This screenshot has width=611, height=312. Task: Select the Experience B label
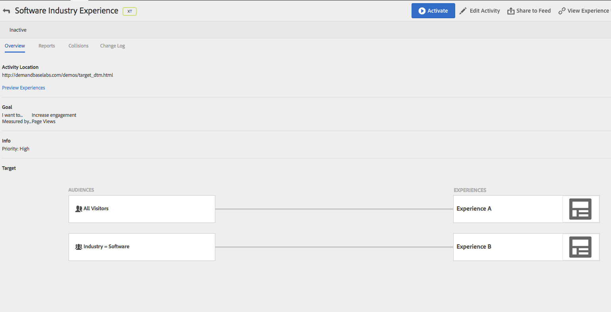click(x=474, y=247)
